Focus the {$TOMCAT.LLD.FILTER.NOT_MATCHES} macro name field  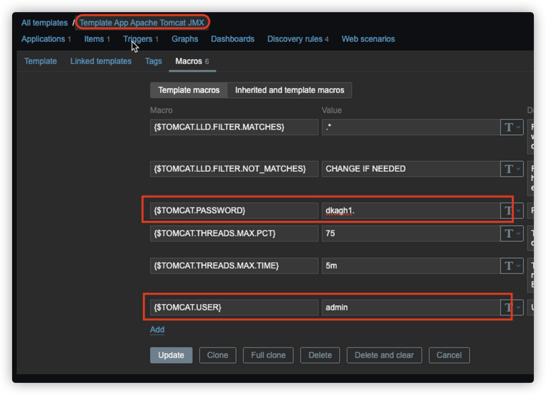pyautogui.click(x=234, y=169)
